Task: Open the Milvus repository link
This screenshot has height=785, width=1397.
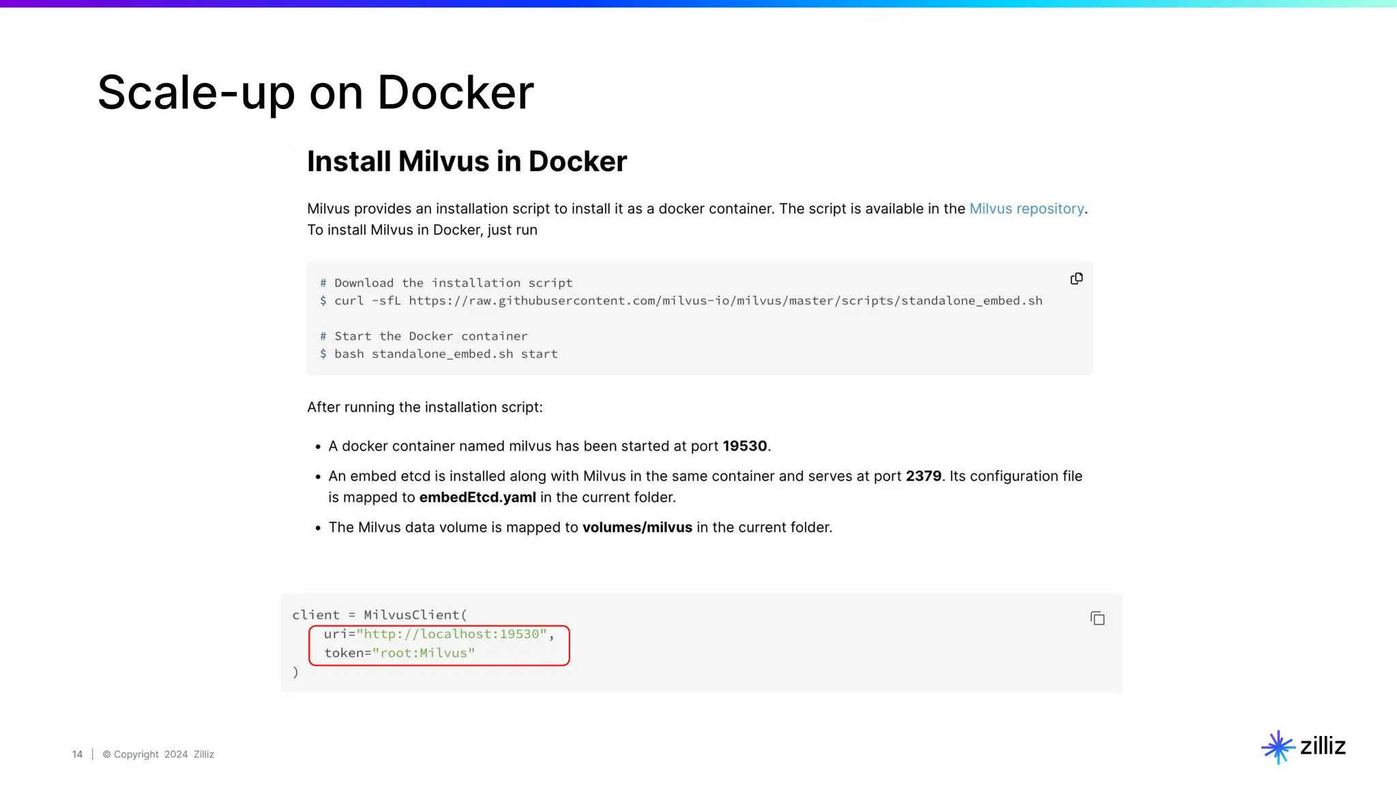Action: pos(1027,209)
